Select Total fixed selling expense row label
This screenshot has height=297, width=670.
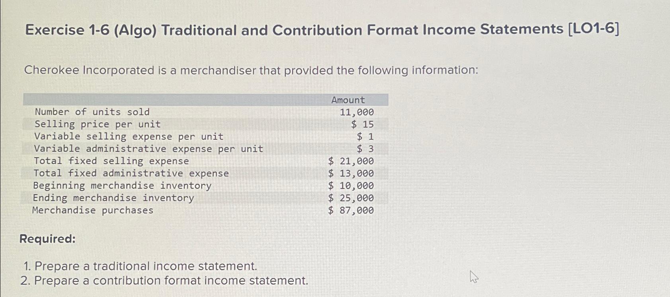pos(111,161)
